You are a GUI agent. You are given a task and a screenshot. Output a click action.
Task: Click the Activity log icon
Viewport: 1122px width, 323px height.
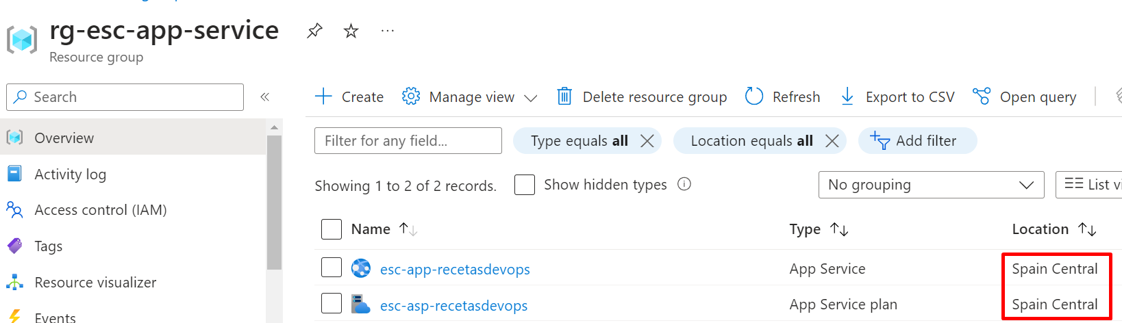[14, 174]
